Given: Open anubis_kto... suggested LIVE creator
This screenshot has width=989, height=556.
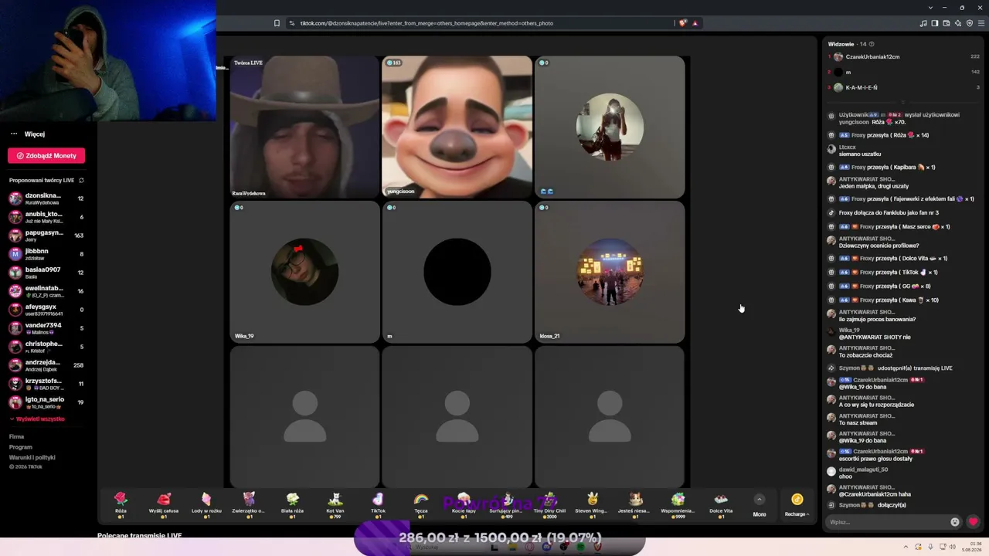Looking at the screenshot, I should click(46, 217).
